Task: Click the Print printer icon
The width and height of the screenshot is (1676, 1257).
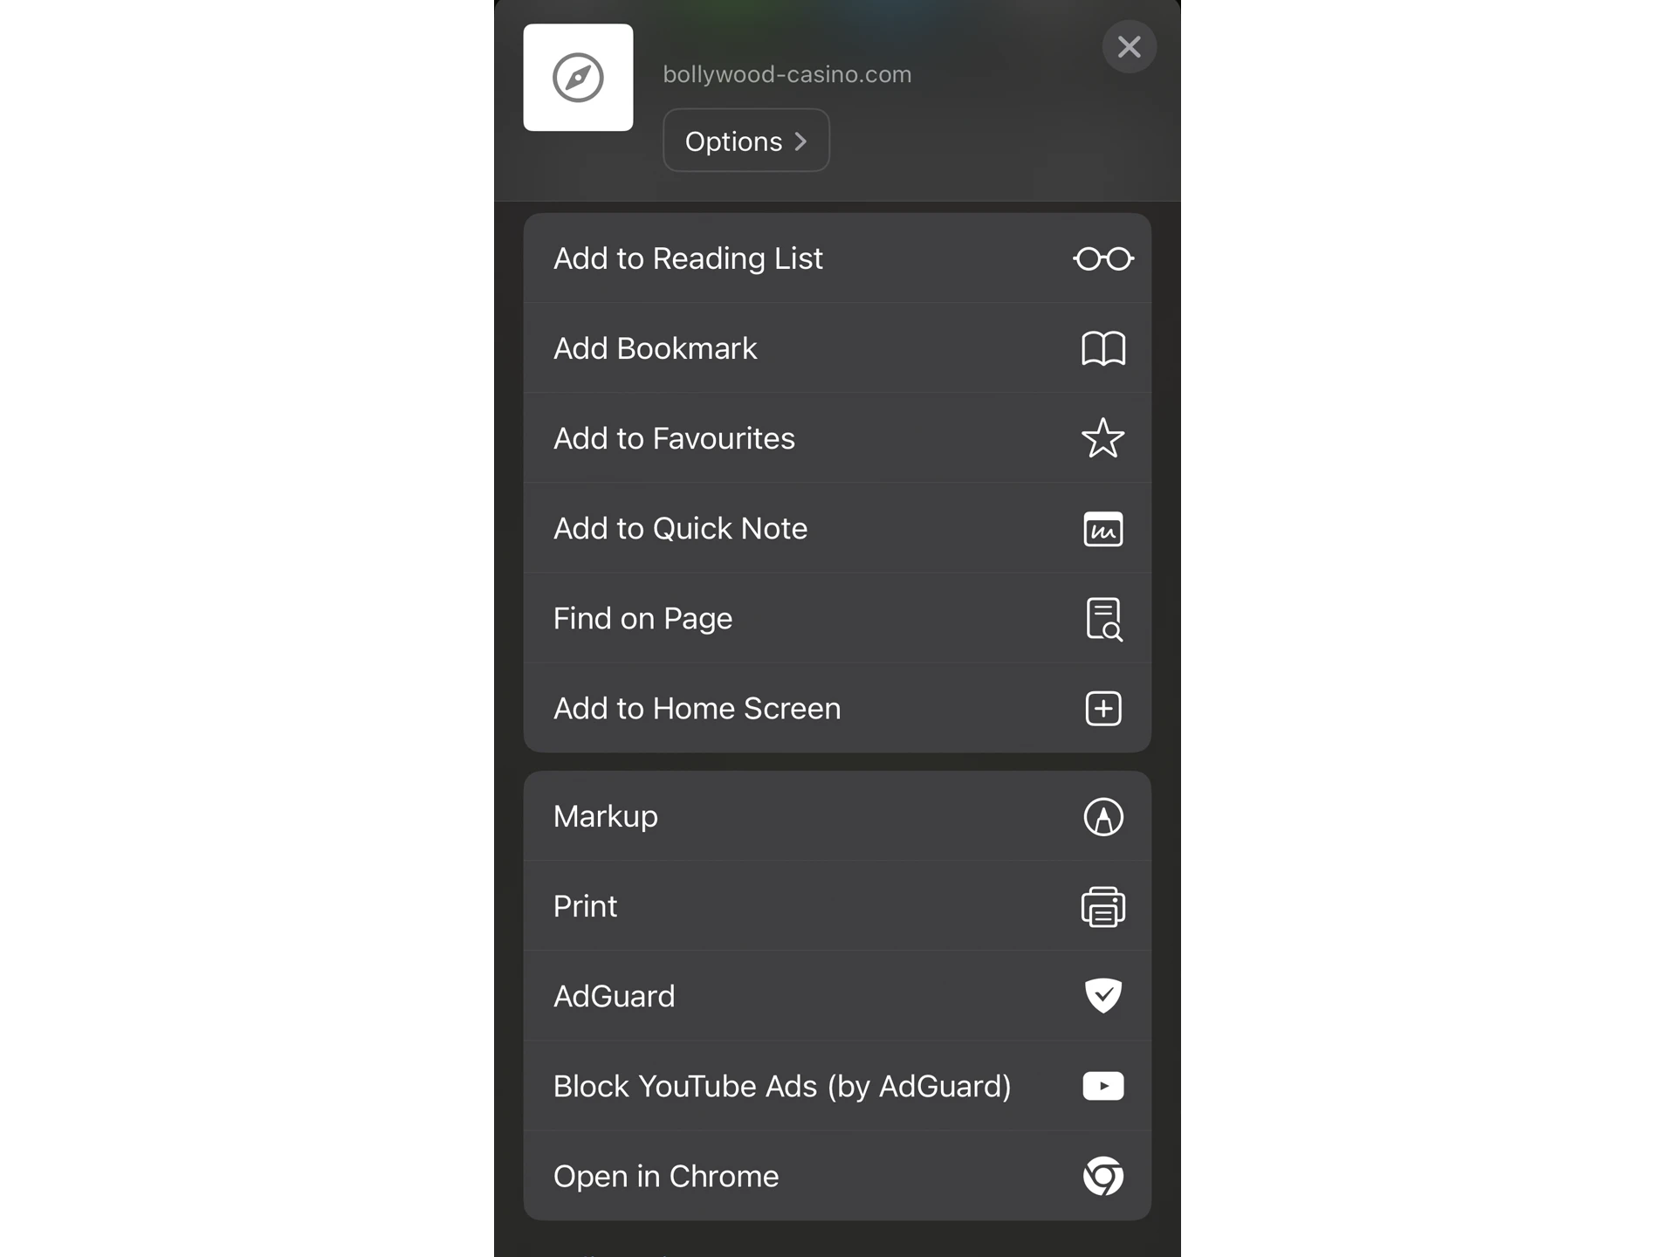Action: point(1102,906)
